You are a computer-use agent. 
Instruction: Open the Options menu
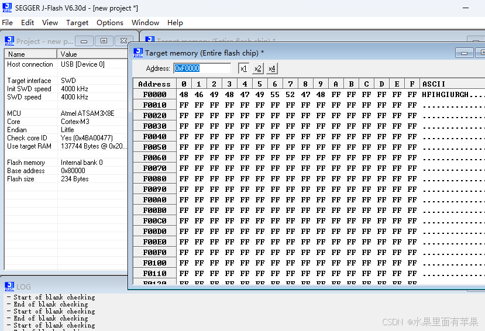[x=110, y=23]
